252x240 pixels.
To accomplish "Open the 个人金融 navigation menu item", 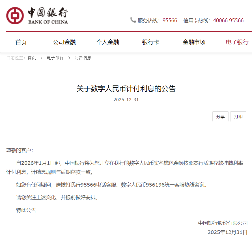I will tap(107, 42).
